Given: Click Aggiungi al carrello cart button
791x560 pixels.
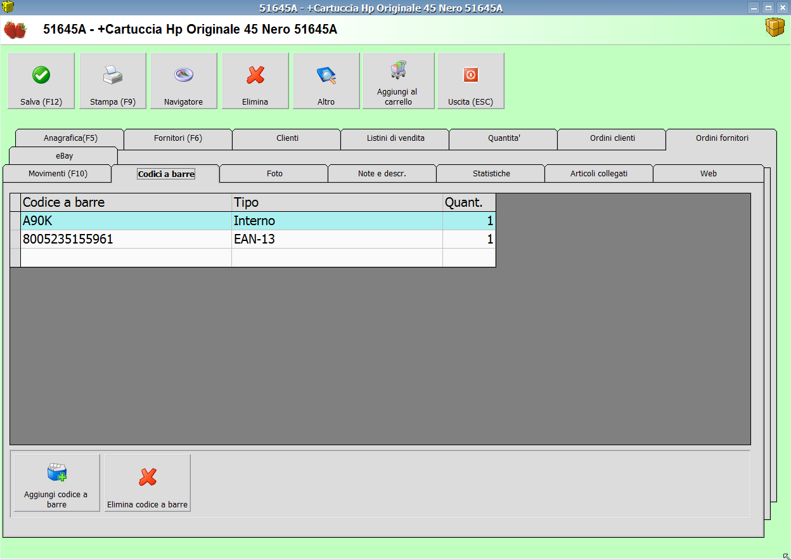Looking at the screenshot, I should click(x=399, y=81).
